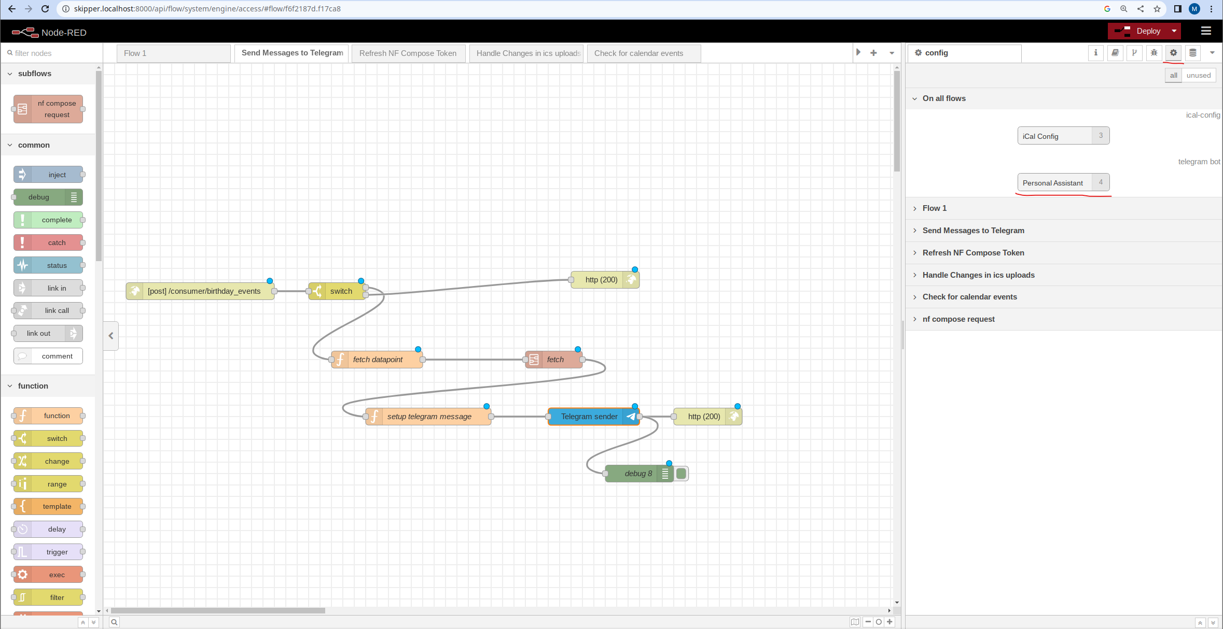Image resolution: width=1223 pixels, height=629 pixels.
Task: Toggle the debug 8 node output button
Action: (x=682, y=474)
